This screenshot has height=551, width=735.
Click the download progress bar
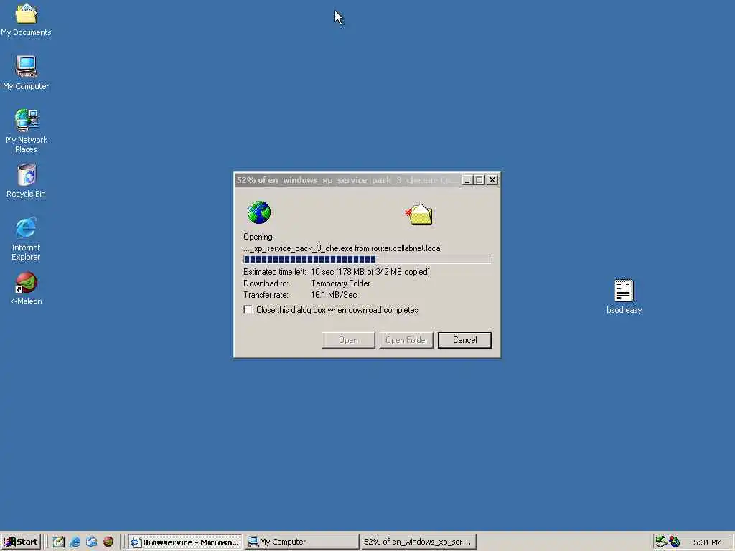[x=367, y=260]
